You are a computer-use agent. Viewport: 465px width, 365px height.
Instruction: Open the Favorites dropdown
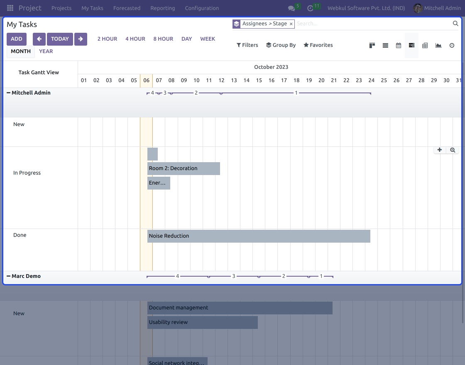(x=318, y=45)
